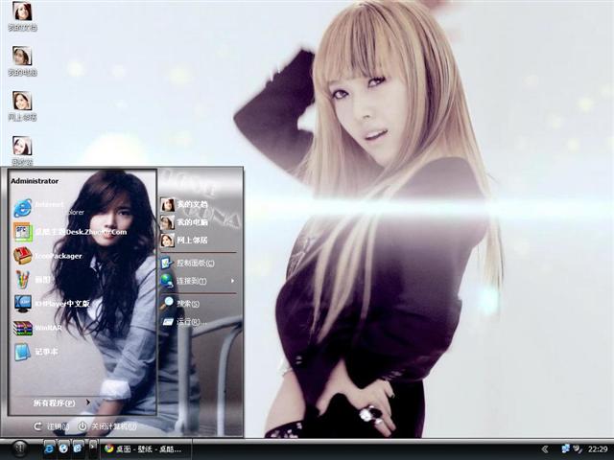Open Search (搜索) from the Start menu
This screenshot has width=614, height=460.
[180, 304]
